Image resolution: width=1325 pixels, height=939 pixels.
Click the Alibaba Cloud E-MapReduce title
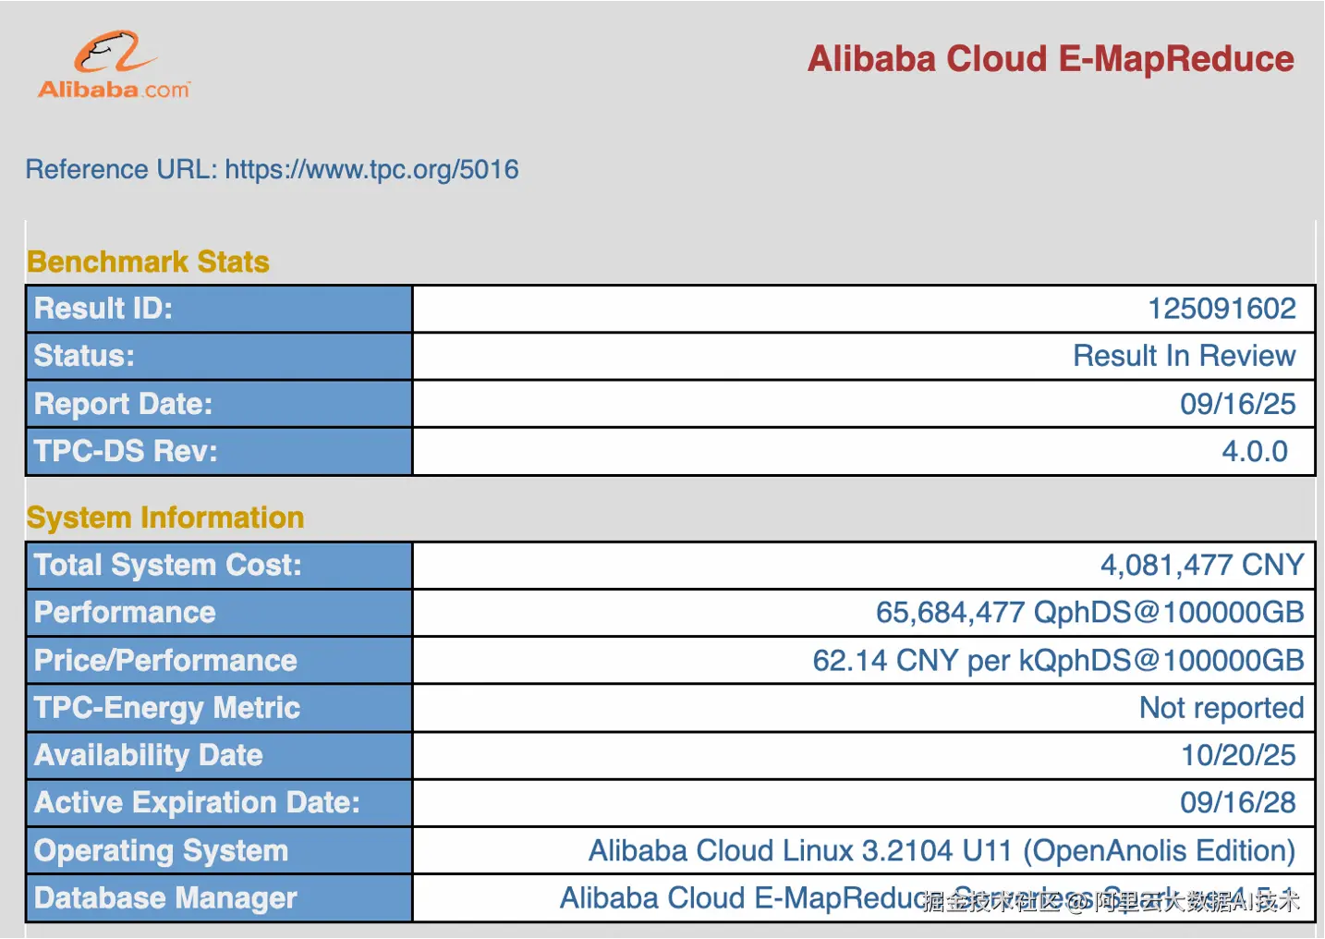(x=1051, y=59)
